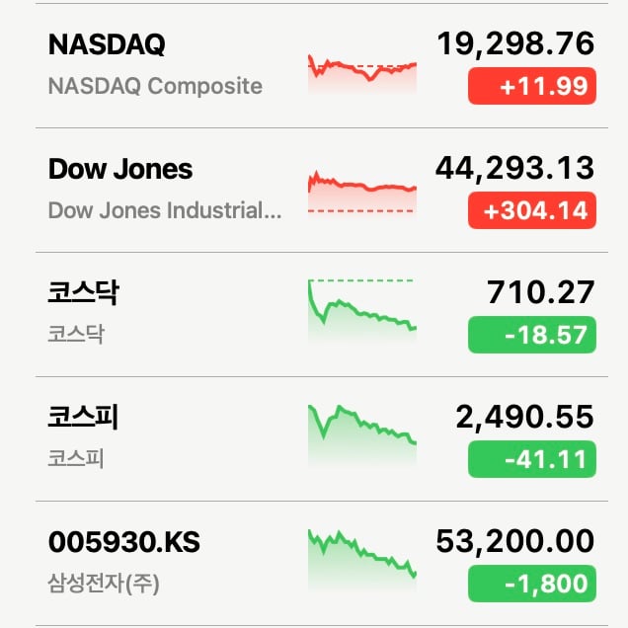Select the NASDAQ Composite subtitle text
Viewport: 628px width, 628px height.
tap(155, 86)
